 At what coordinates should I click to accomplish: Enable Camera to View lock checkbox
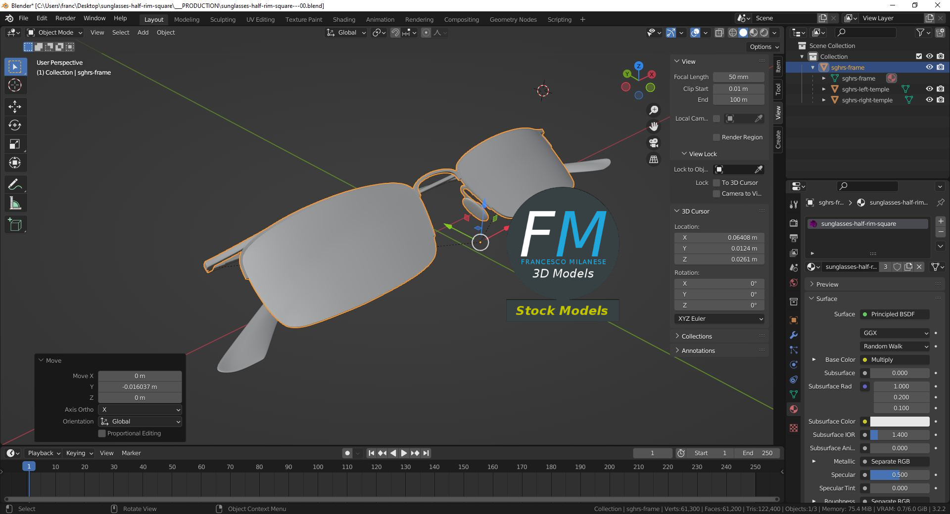(716, 194)
